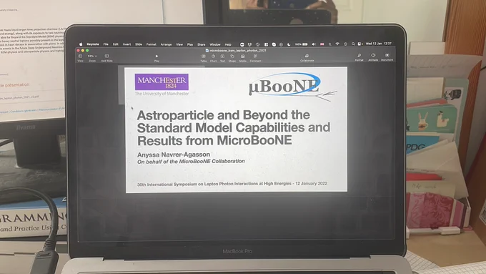Viewport: 486px width, 274px height.
Task: Insert a Shape from the toolbar
Action: click(232, 58)
